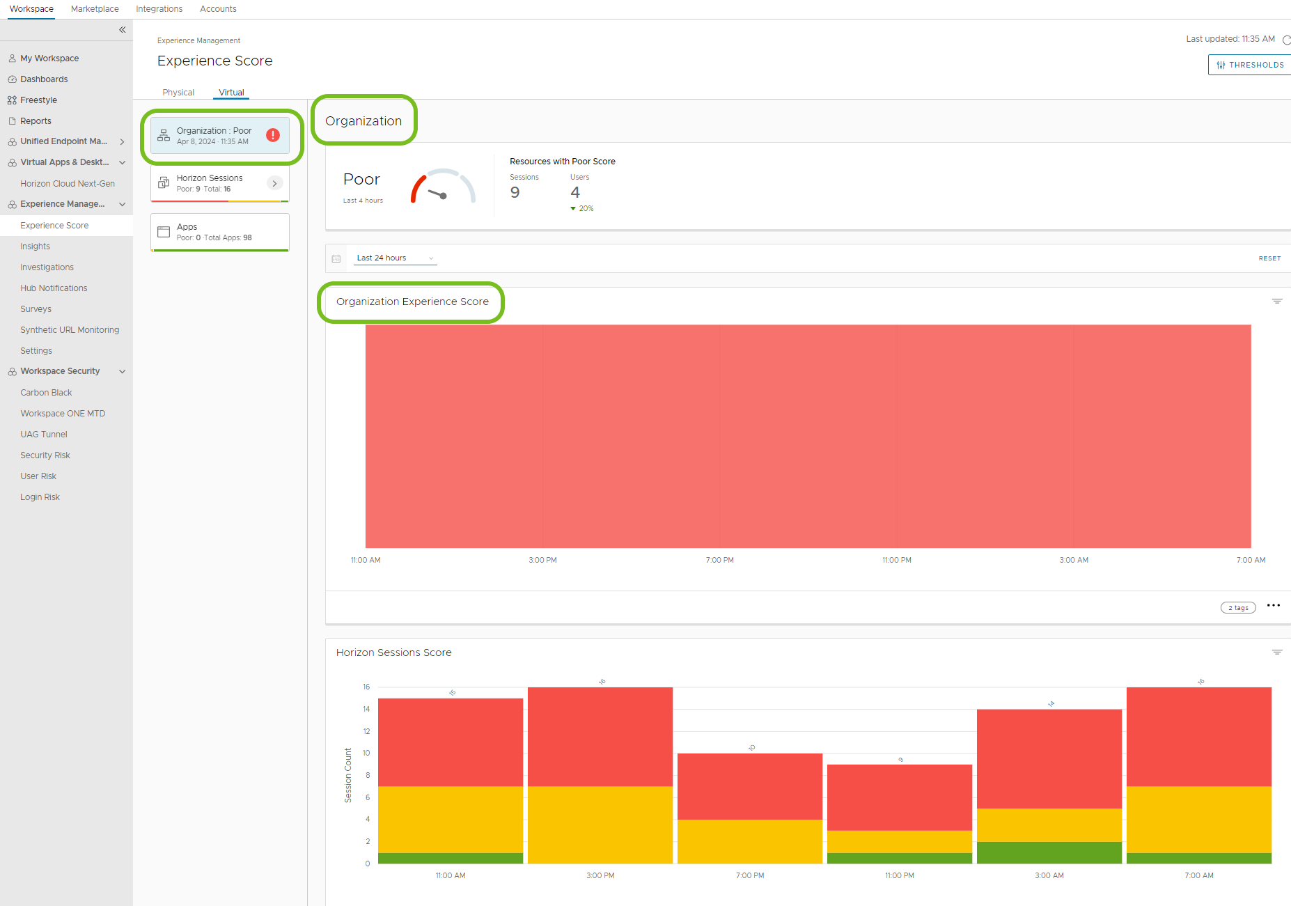Click the Organization hierarchy icon on card
1291x906 pixels.
164,135
